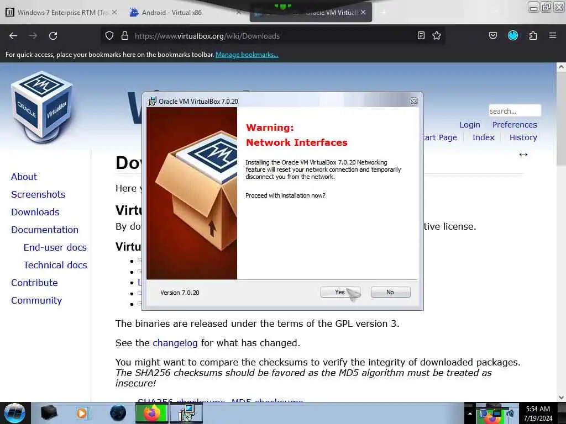Open the taskbar clock showing 5:54 AM
566x424 pixels.
538,414
